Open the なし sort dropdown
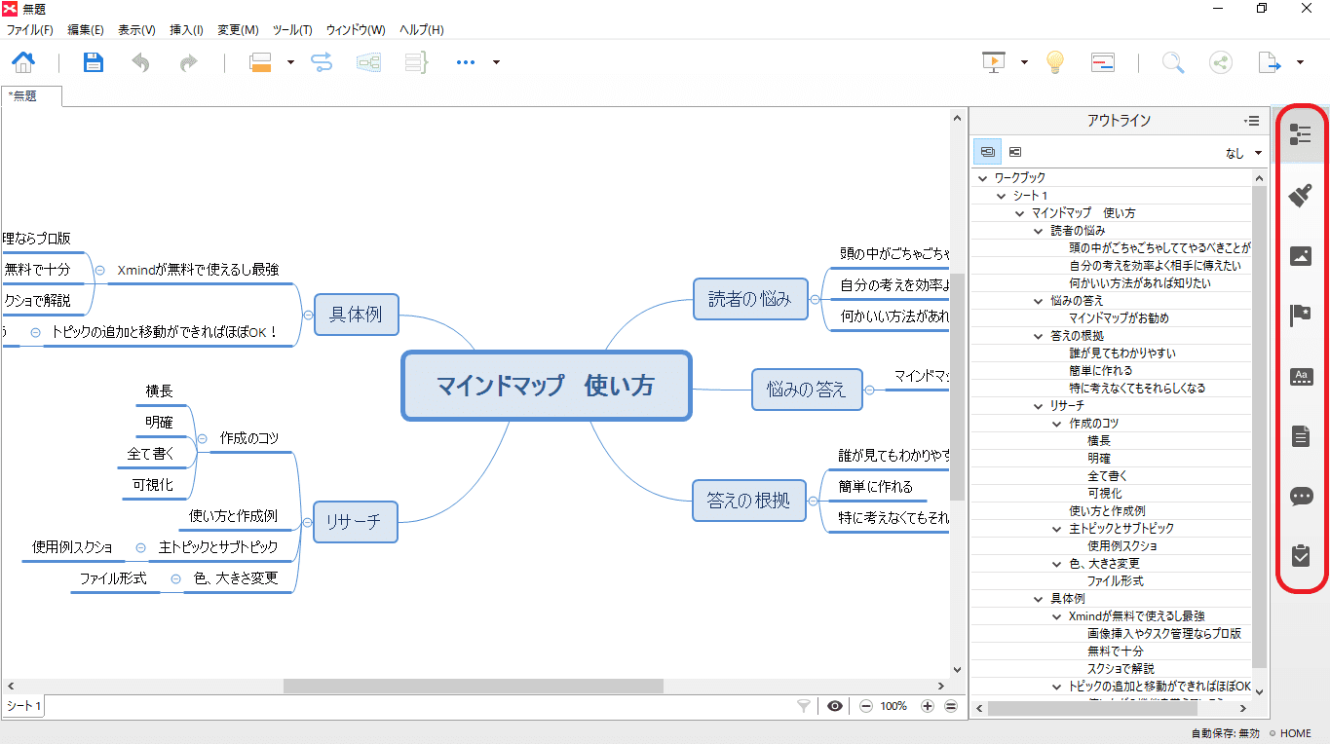1330x744 pixels. 1243,153
